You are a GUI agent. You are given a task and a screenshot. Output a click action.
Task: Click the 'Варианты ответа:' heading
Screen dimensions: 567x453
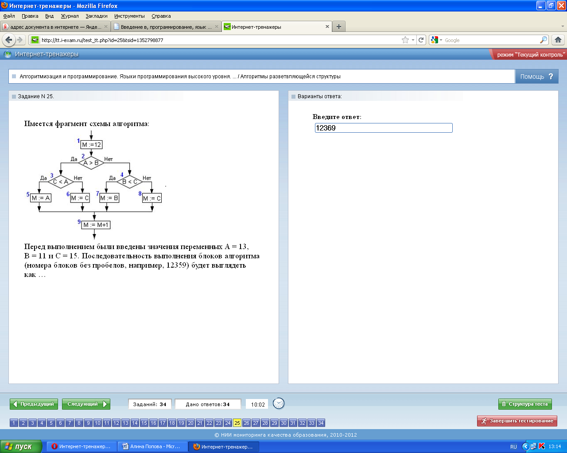click(x=320, y=96)
